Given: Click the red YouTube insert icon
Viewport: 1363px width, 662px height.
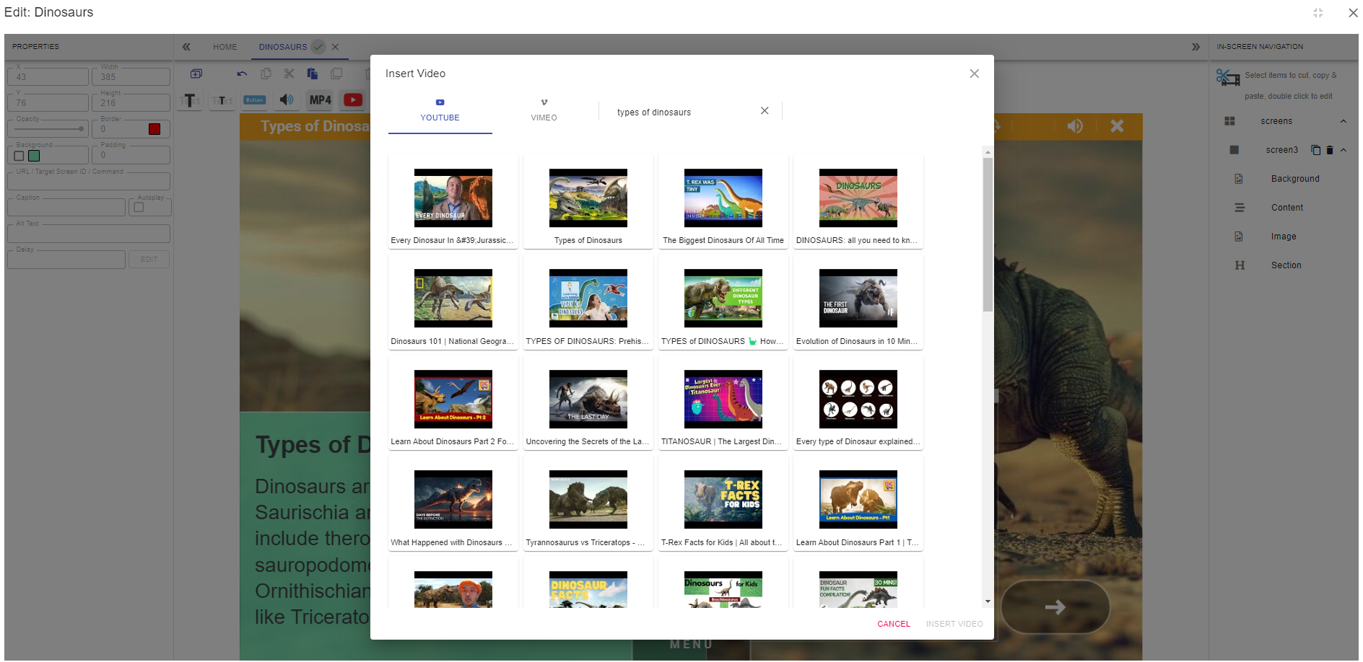Looking at the screenshot, I should 353,100.
